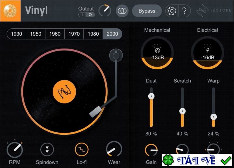Screen dimensions: 234x168
Task: Click the Dust Gain knob
Action: (x=151, y=150)
